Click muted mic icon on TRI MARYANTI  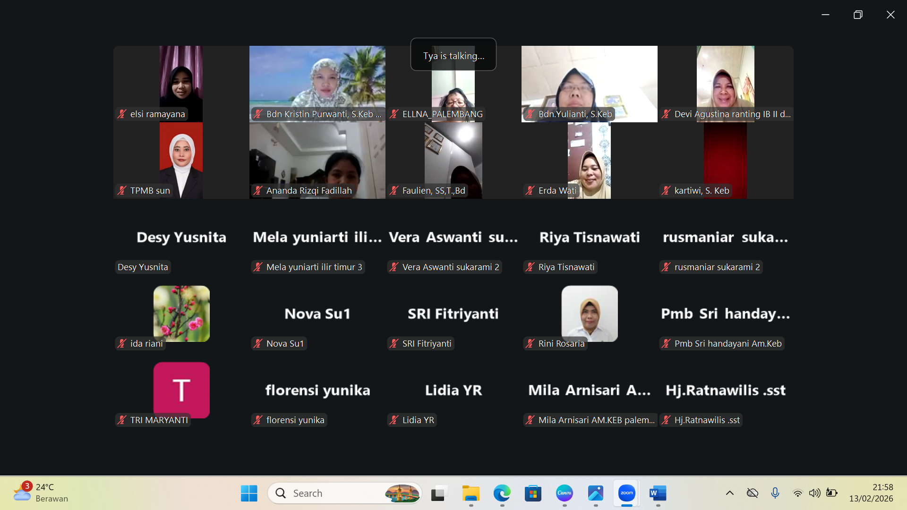(x=122, y=420)
